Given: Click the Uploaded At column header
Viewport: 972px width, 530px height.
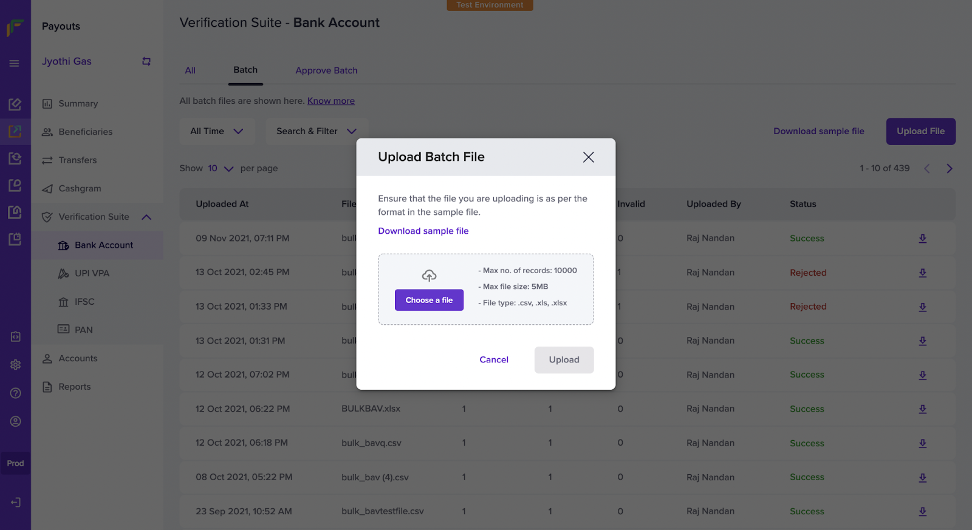Looking at the screenshot, I should (222, 204).
